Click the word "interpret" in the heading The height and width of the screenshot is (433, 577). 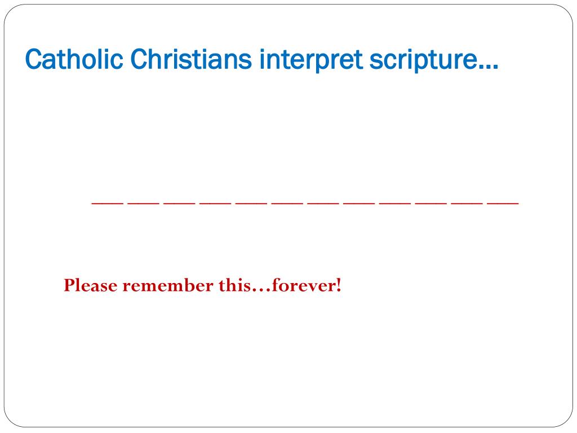311,60
